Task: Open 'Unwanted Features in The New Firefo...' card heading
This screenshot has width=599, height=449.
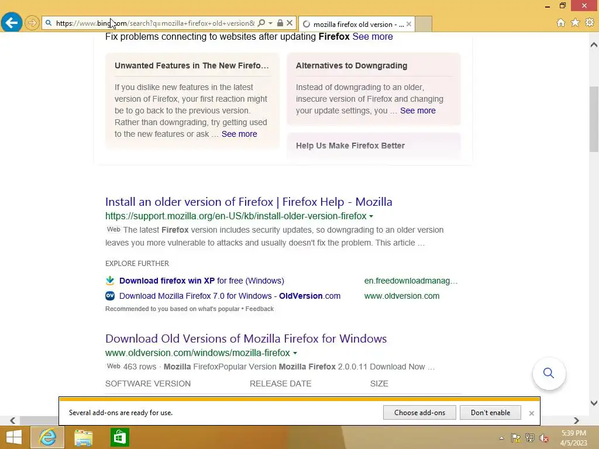Action: [x=192, y=65]
